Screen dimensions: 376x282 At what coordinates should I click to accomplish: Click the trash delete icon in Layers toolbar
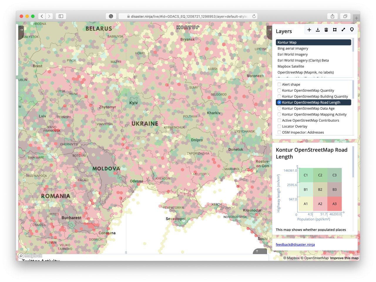click(x=326, y=30)
